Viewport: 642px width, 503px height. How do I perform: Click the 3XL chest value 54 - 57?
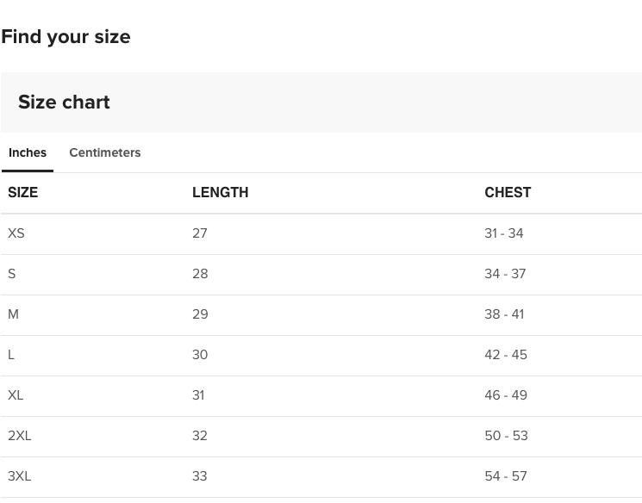pos(506,476)
